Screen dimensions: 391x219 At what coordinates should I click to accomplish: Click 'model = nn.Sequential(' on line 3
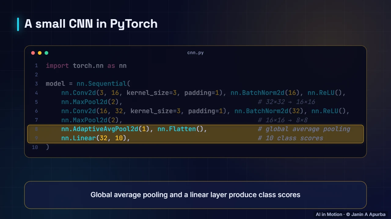coord(88,84)
